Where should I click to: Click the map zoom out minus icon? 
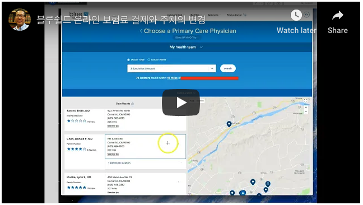[306, 112]
